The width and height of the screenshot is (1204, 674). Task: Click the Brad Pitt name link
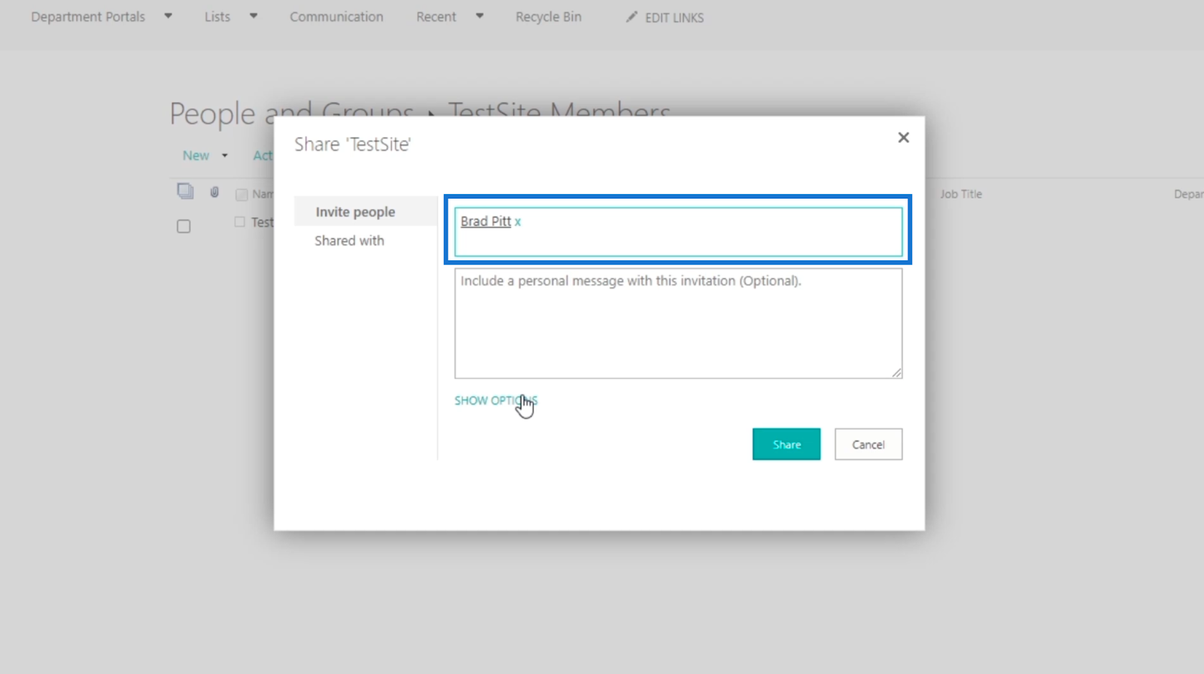pos(485,221)
